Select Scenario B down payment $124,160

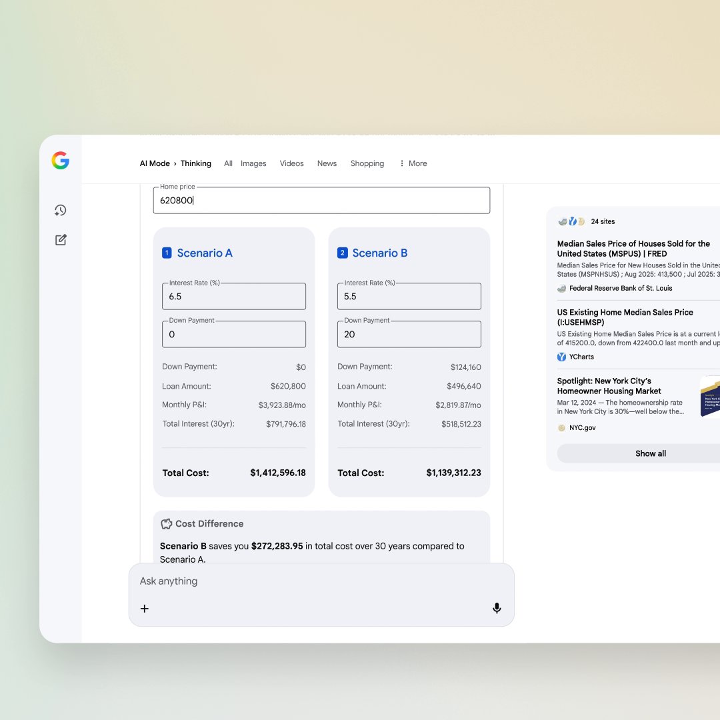click(465, 367)
